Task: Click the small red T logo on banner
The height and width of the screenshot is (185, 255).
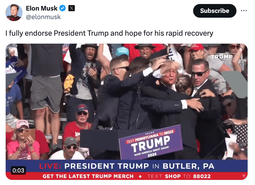Action: click(x=244, y=176)
